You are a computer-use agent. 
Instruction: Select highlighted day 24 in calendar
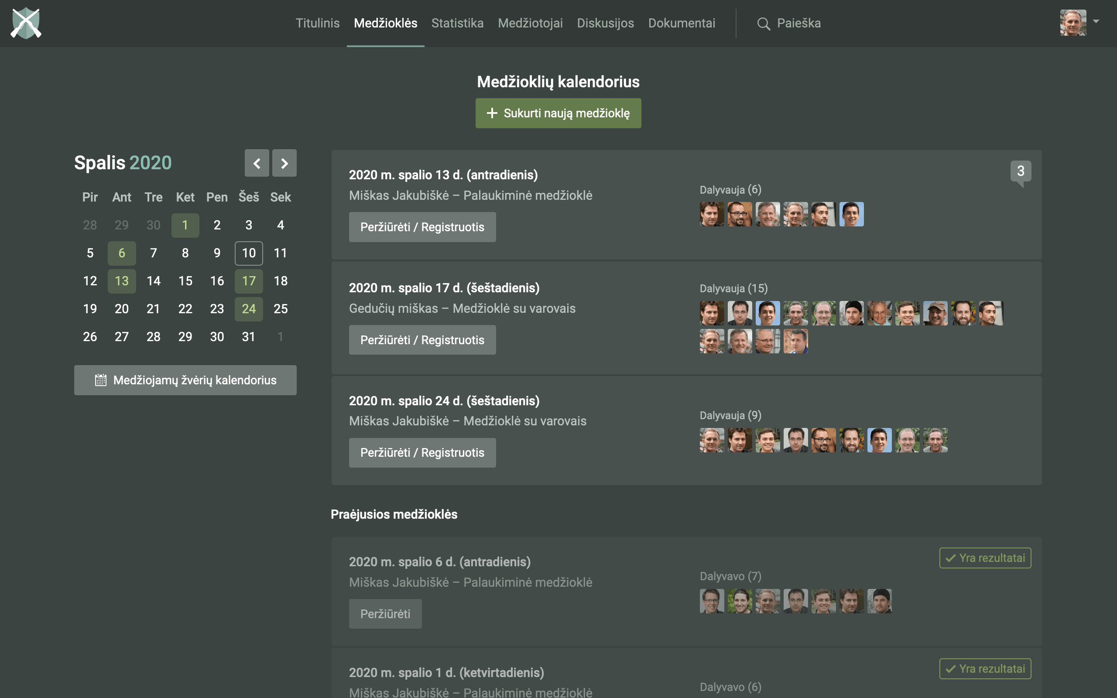(249, 309)
